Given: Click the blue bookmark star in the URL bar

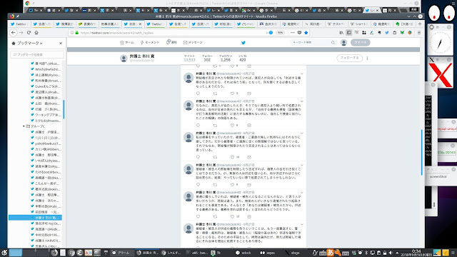Looking at the screenshot, I should (x=306, y=33).
